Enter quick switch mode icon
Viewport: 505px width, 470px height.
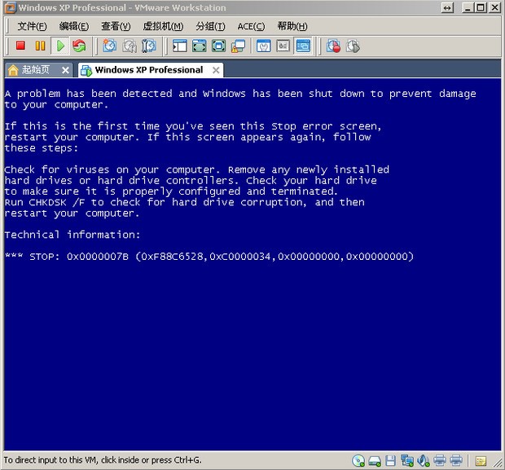point(200,46)
